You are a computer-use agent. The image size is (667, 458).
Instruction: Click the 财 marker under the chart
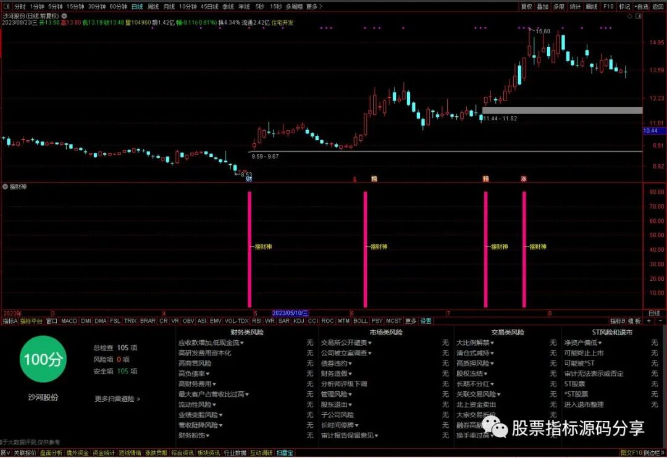coord(250,178)
